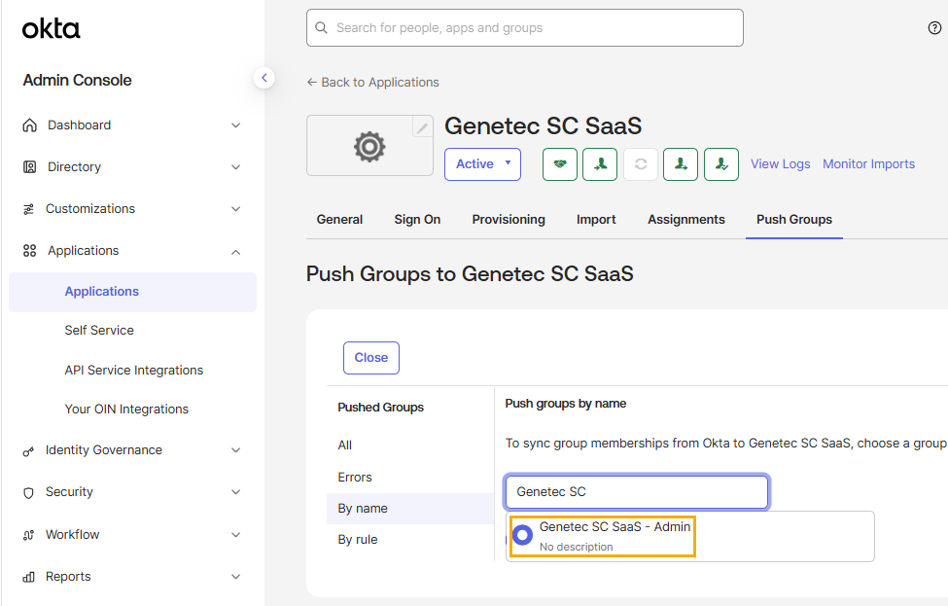The width and height of the screenshot is (948, 606).
Task: Click the group name field containing Genetec SC
Action: [x=637, y=491]
